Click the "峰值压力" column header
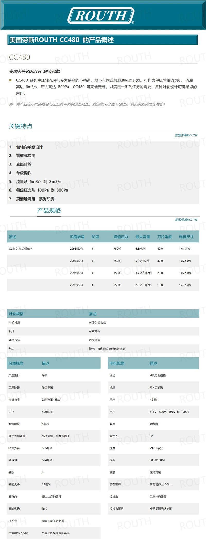Viewport: 206px width, 539px height. pyautogui.click(x=121, y=237)
